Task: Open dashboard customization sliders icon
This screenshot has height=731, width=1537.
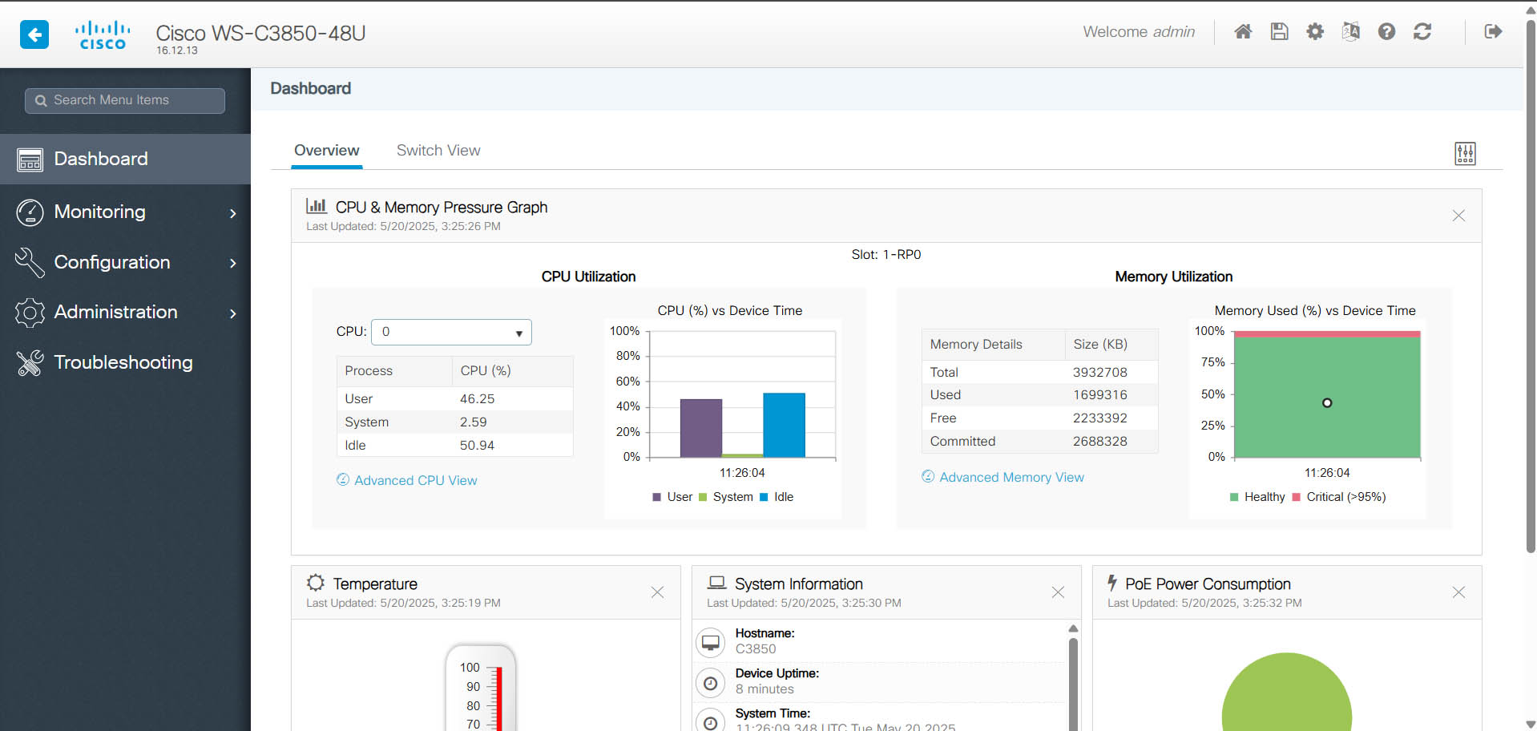Action: [x=1465, y=153]
